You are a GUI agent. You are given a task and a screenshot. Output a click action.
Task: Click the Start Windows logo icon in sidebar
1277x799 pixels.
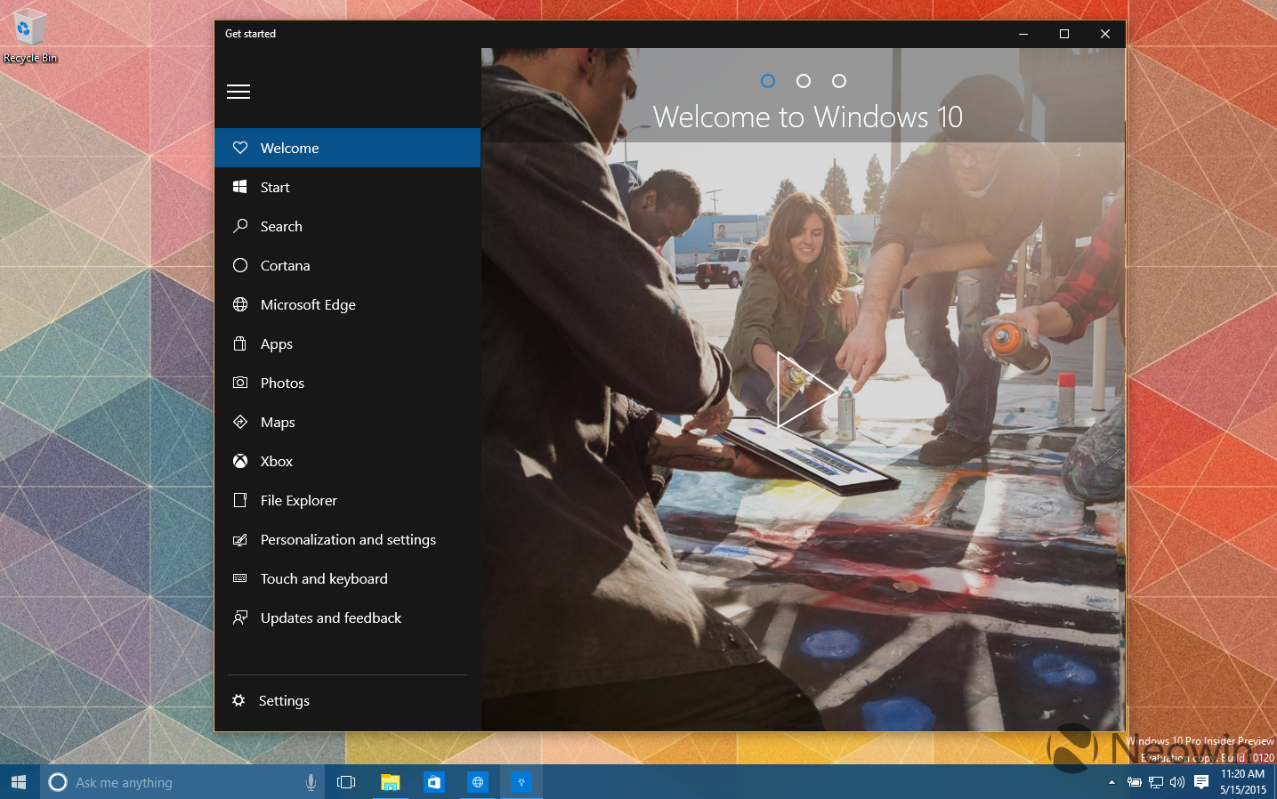(x=240, y=187)
